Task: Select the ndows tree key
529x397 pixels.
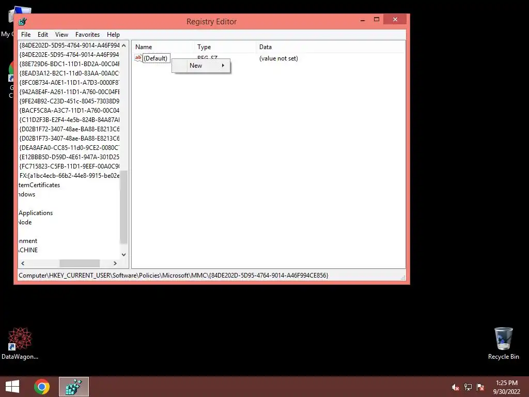Action: pos(27,194)
